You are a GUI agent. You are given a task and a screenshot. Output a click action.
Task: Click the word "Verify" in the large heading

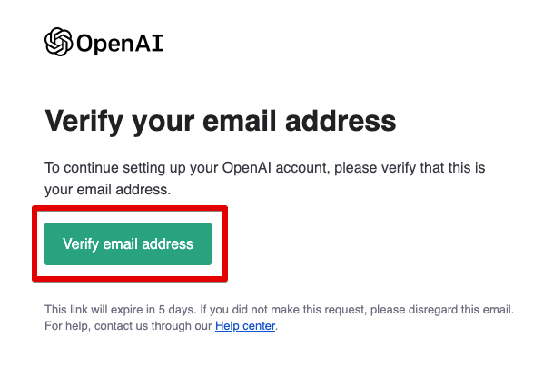[x=84, y=122]
